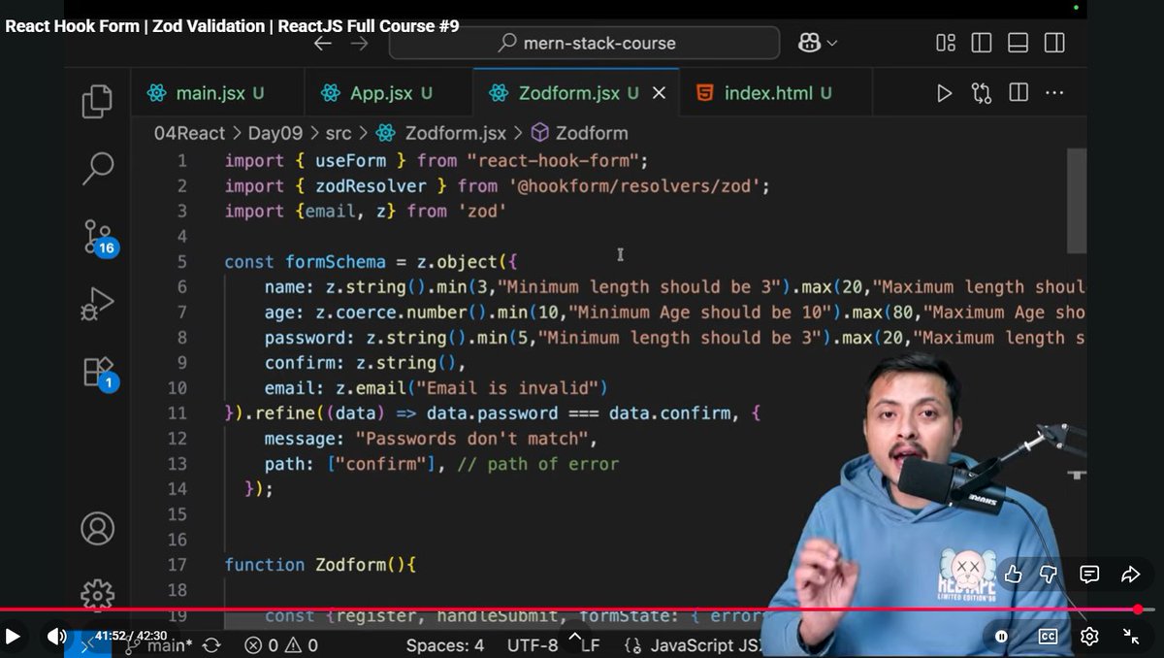Expand breadcrumb src folder
Viewport: 1164px width, 658px height.
tap(339, 133)
